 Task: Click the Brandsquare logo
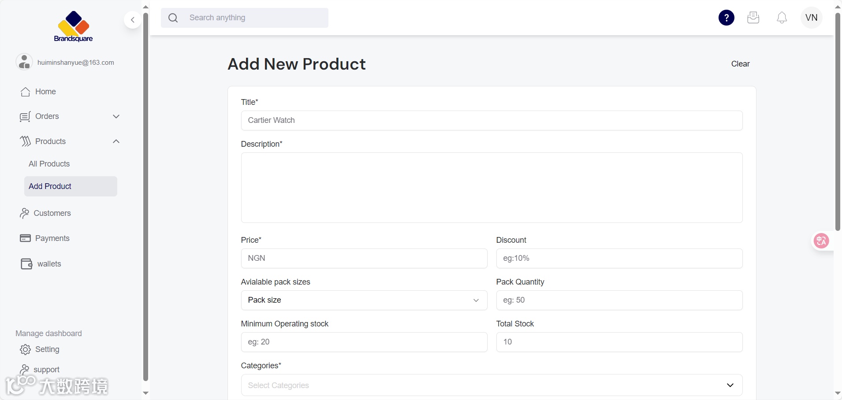73,27
